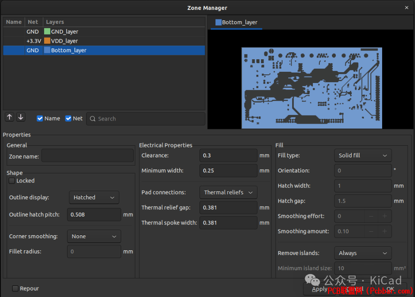Click the Outline hatch pitch field

pyautogui.click(x=94, y=214)
